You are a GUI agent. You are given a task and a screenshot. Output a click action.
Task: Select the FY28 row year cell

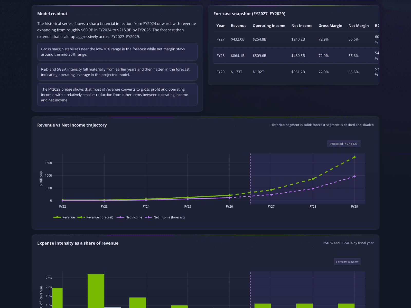[x=220, y=56]
